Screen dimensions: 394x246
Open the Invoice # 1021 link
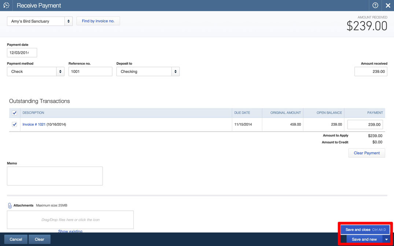[x=34, y=124]
